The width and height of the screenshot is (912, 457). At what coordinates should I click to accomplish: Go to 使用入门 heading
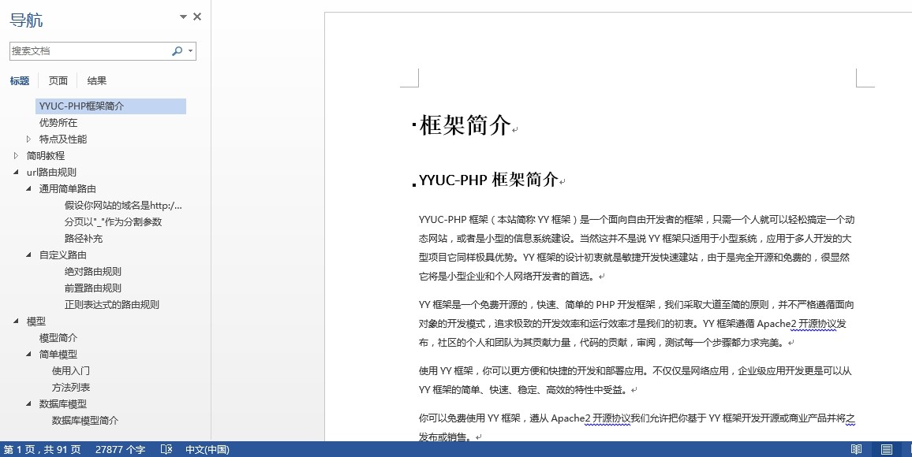click(71, 370)
